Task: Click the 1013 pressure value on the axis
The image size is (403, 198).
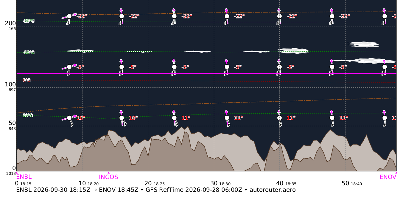Action: (11, 174)
